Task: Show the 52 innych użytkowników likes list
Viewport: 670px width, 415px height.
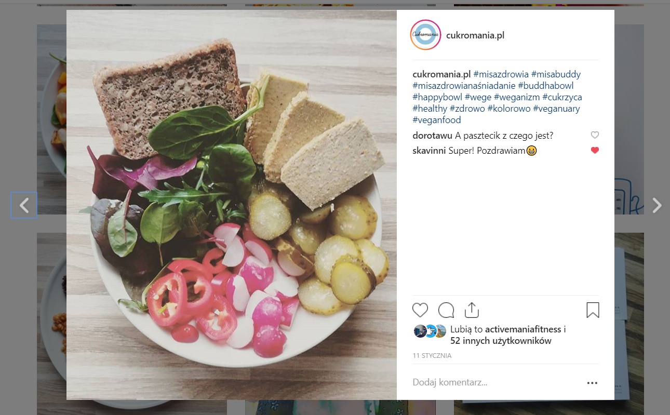Action: 501,341
